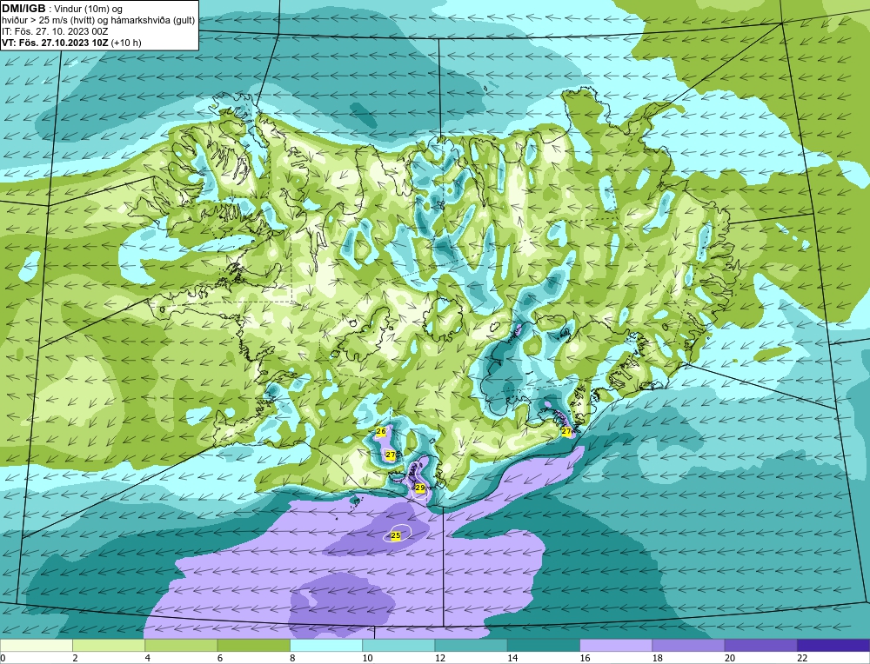Click the 16–18 m/s light lavender legend swatch

coord(616,646)
